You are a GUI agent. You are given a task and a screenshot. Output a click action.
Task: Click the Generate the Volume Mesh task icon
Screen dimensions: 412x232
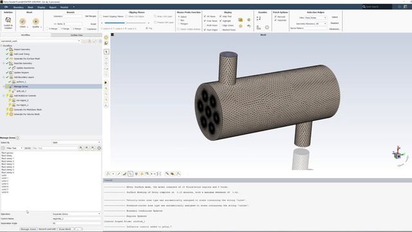tap(12, 114)
